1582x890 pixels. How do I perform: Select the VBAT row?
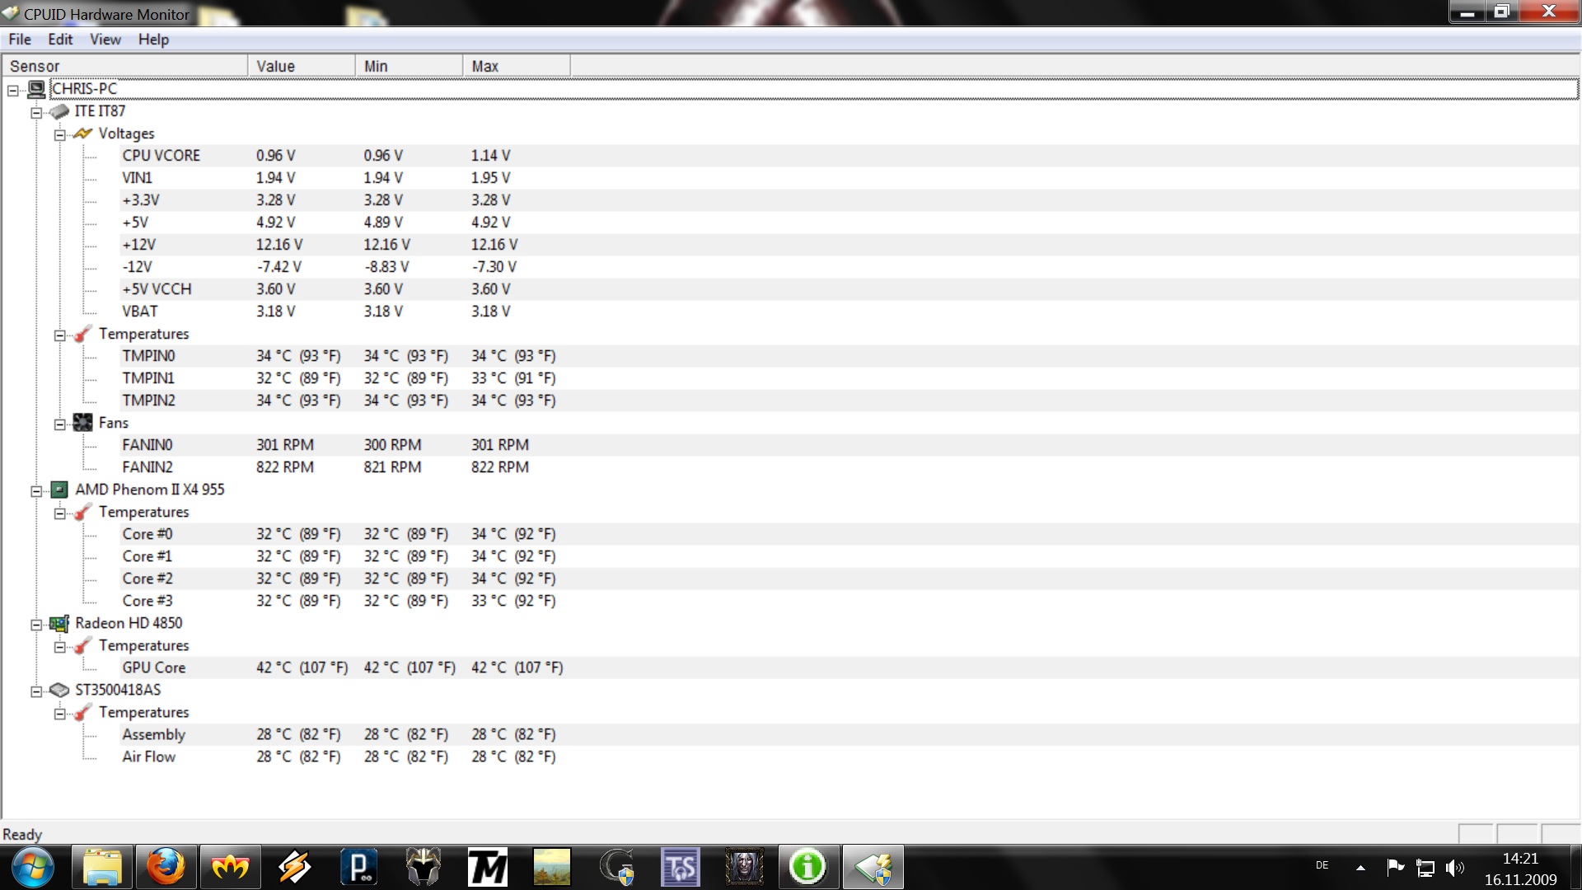[x=850, y=311]
